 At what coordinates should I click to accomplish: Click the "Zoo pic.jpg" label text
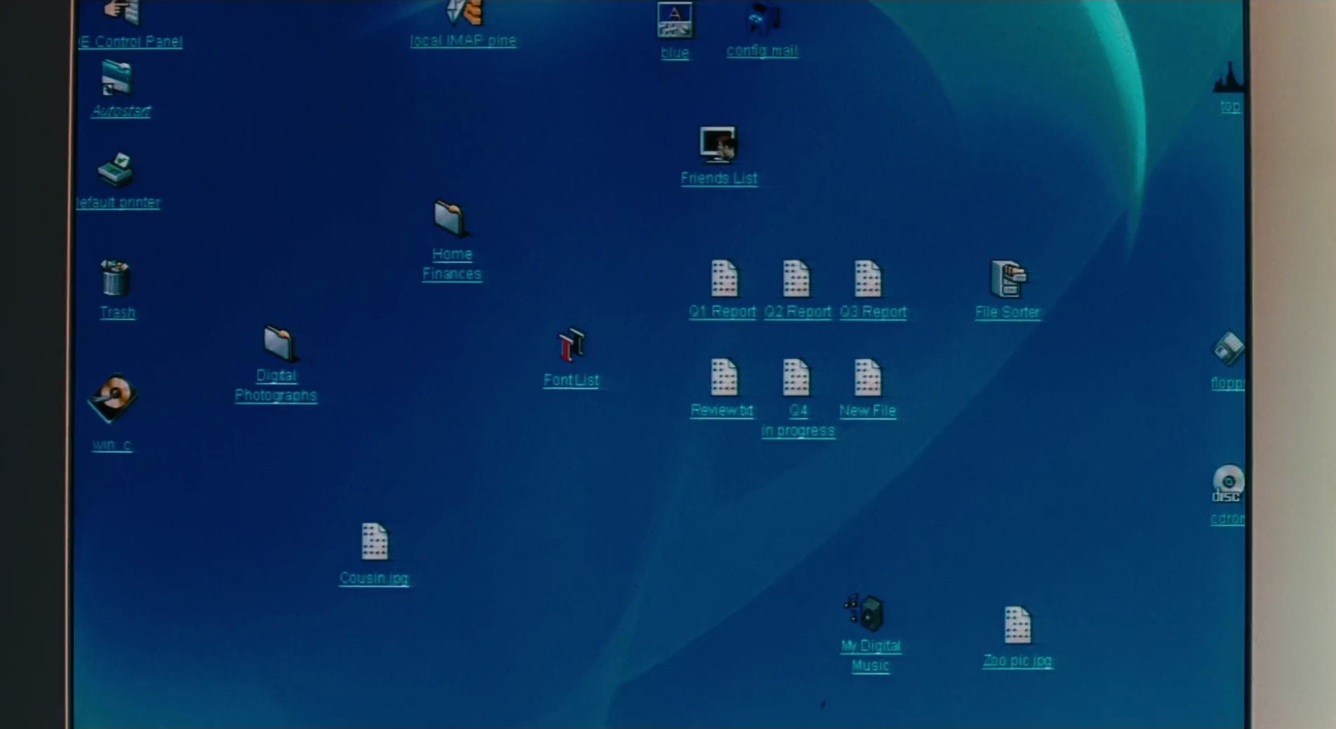(1017, 661)
